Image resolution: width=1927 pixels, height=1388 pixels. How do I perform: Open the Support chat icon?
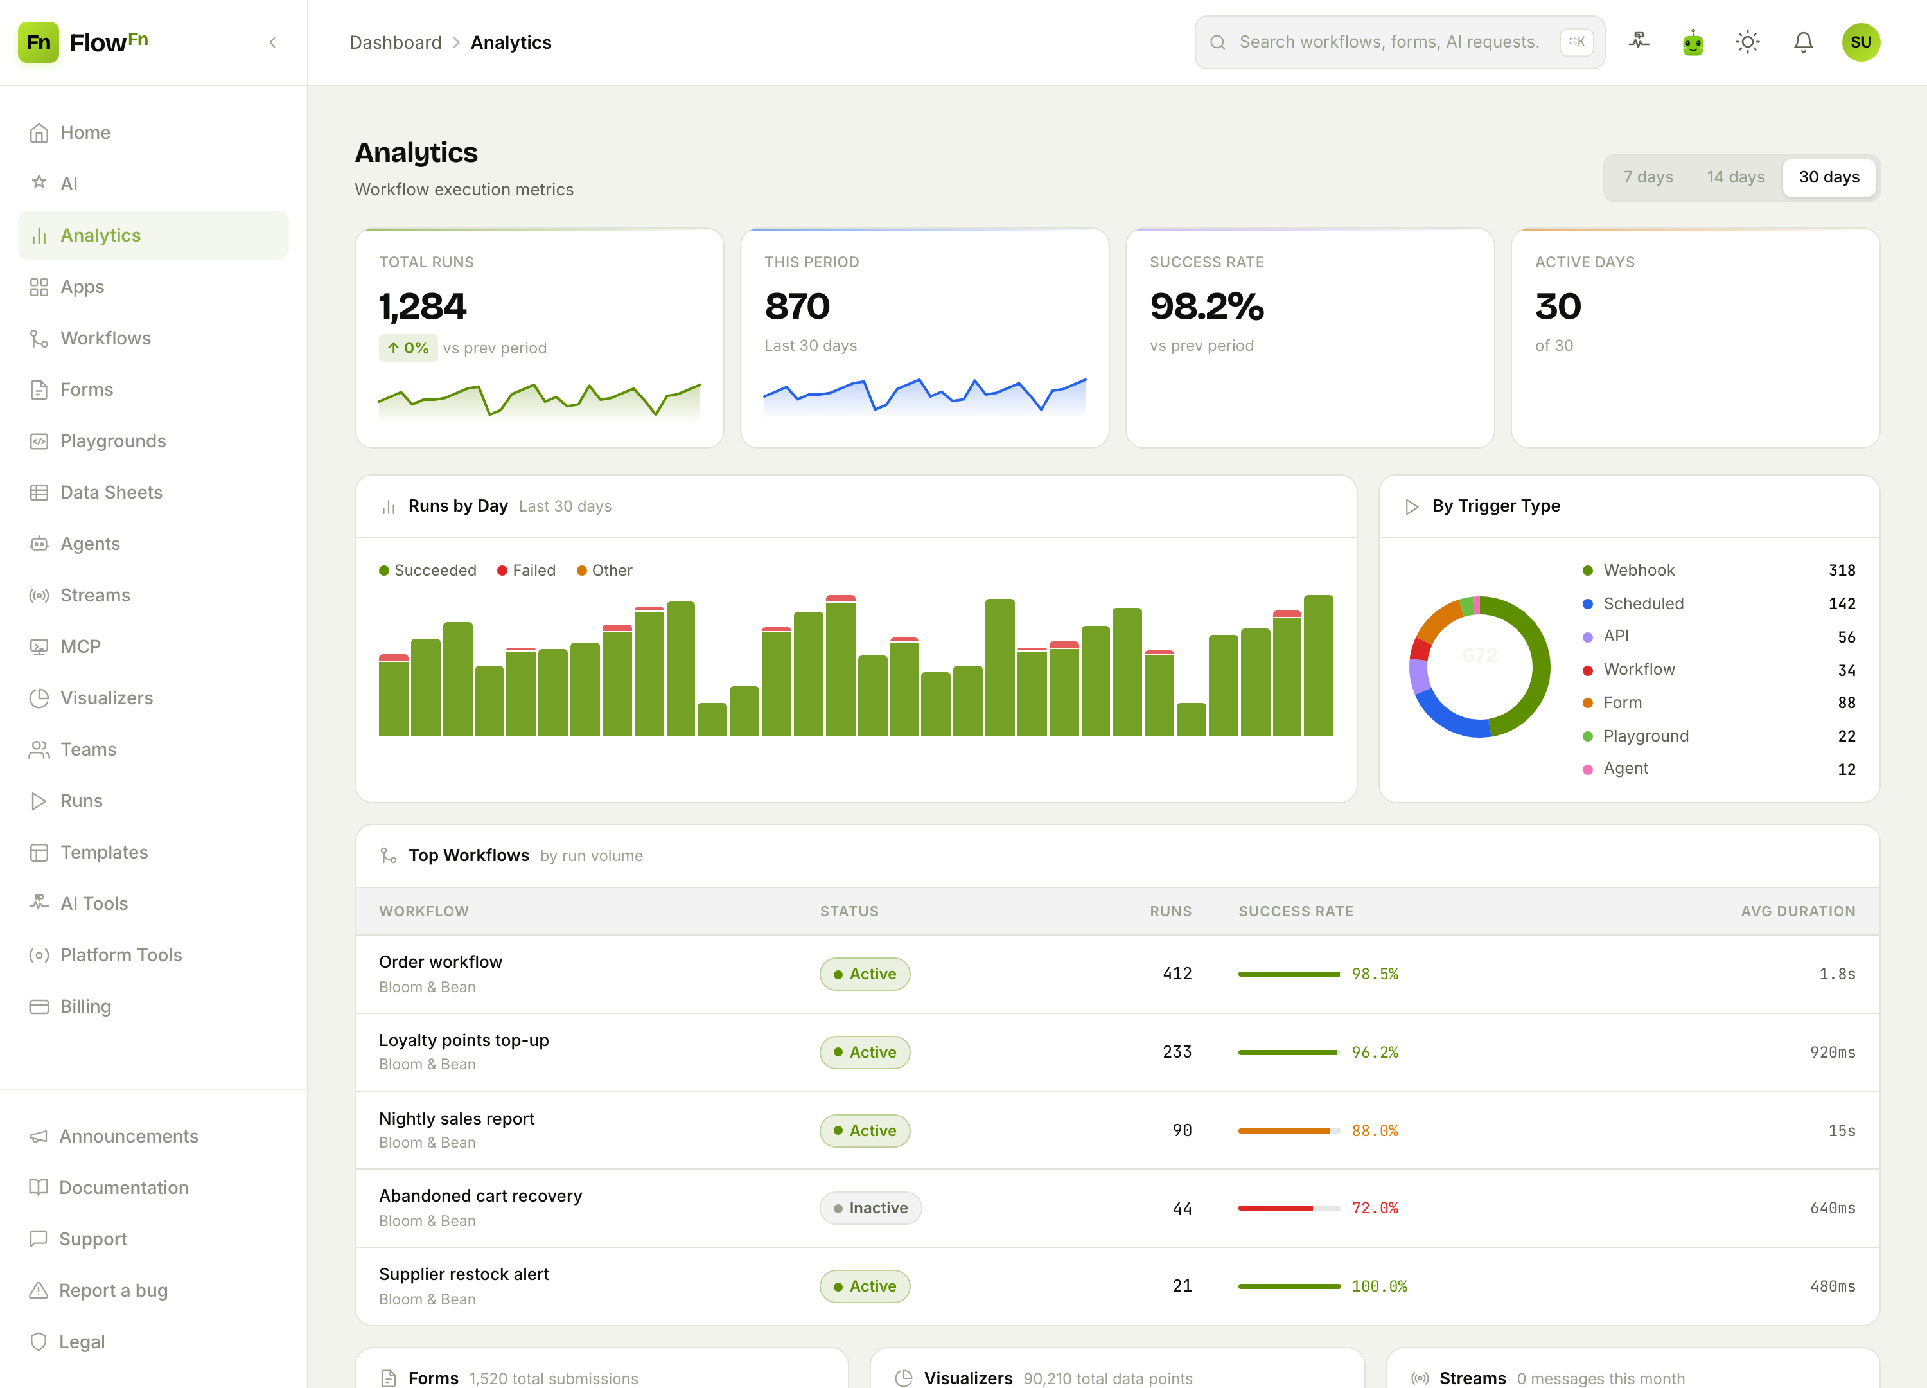(x=39, y=1240)
